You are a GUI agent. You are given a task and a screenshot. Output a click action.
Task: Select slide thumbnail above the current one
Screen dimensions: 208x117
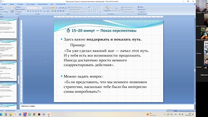pyautogui.click(x=8, y=28)
